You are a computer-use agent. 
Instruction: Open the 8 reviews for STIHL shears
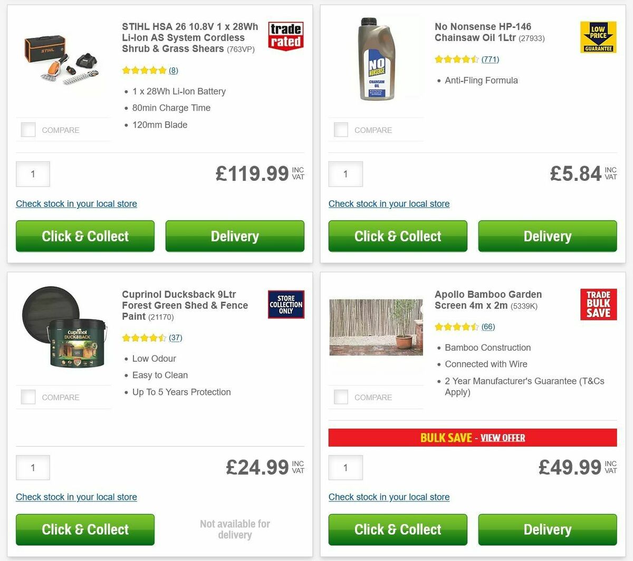pos(172,70)
